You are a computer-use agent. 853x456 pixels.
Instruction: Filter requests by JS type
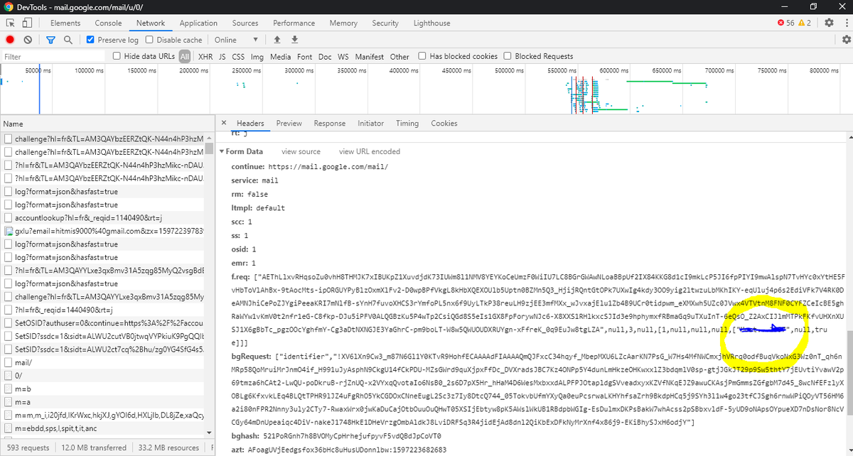pyautogui.click(x=222, y=56)
